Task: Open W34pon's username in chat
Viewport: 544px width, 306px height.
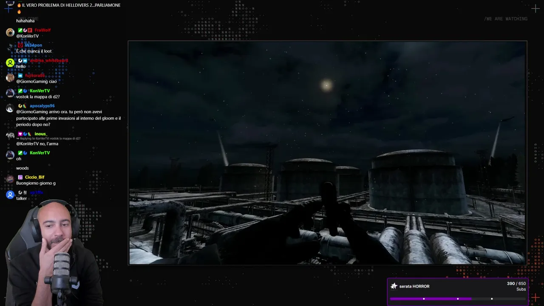Action: tap(33, 45)
